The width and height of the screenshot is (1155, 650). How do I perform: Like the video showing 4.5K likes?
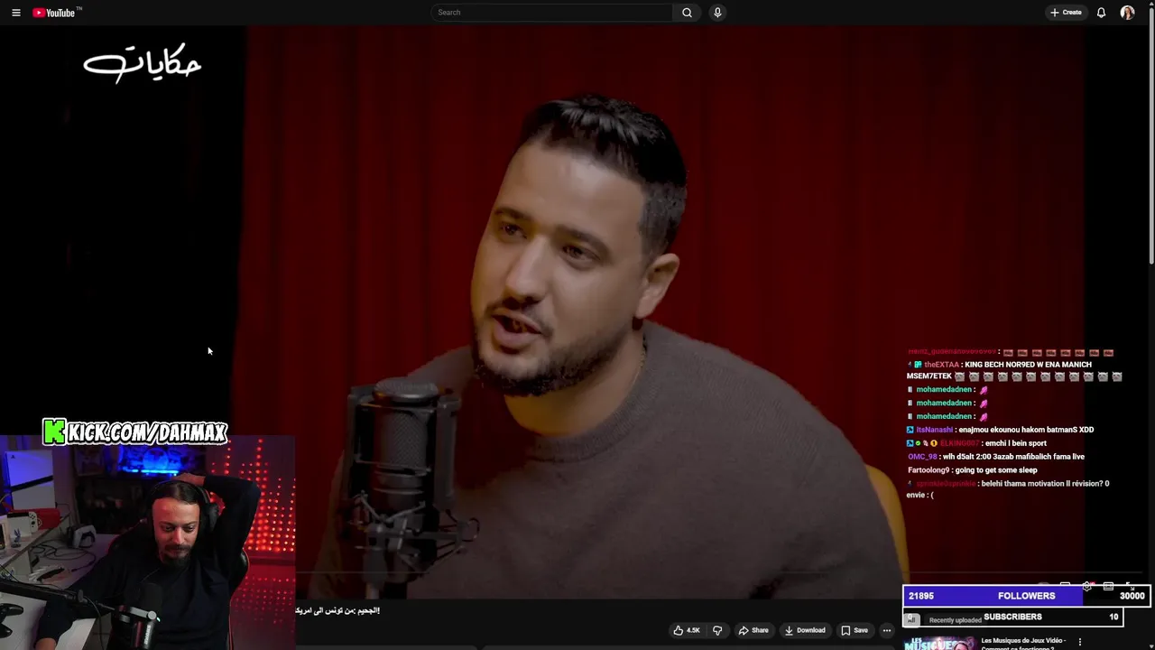click(x=687, y=630)
